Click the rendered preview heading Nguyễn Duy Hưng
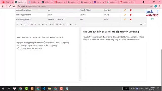The height and width of the screenshot is (91, 162). [111, 32]
